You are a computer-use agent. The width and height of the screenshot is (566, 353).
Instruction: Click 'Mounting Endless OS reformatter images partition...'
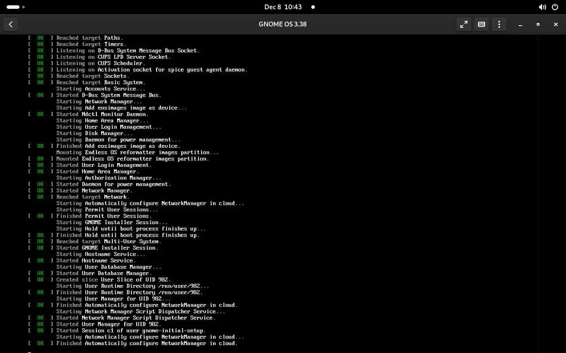(x=138, y=152)
